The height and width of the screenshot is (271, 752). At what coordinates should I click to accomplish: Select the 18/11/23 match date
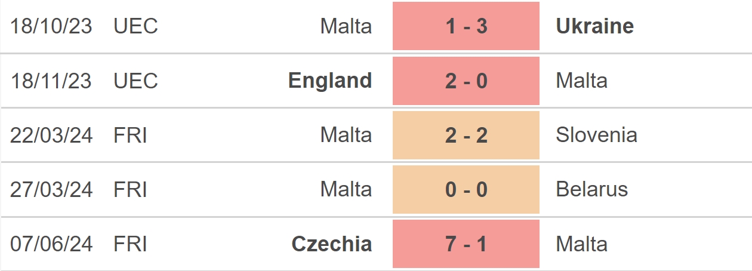click(x=51, y=81)
